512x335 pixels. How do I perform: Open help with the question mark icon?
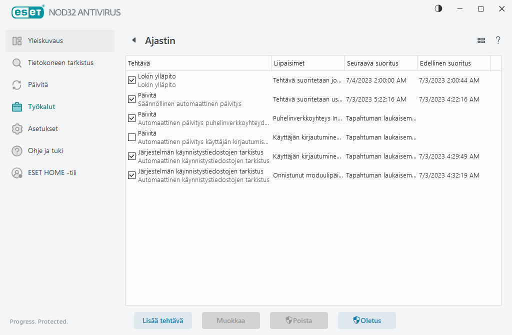point(498,40)
